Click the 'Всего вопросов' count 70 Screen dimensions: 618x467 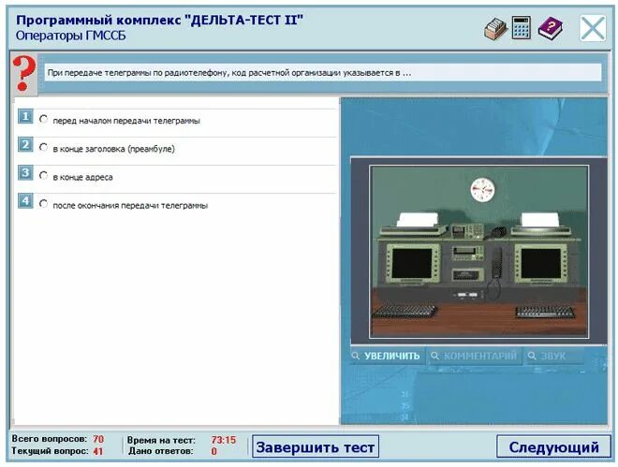[x=98, y=439]
